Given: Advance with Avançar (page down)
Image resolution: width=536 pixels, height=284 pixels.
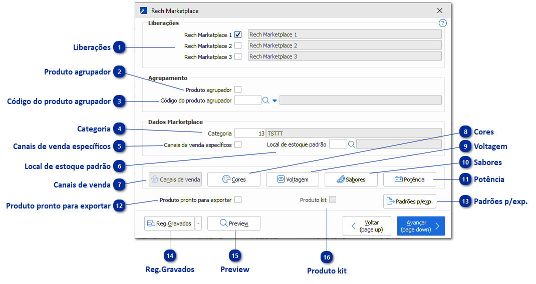Looking at the screenshot, I should [421, 226].
